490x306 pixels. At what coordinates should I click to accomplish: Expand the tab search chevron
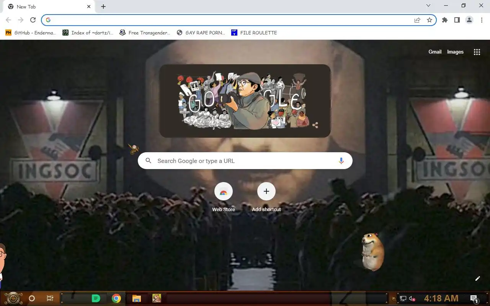[428, 6]
